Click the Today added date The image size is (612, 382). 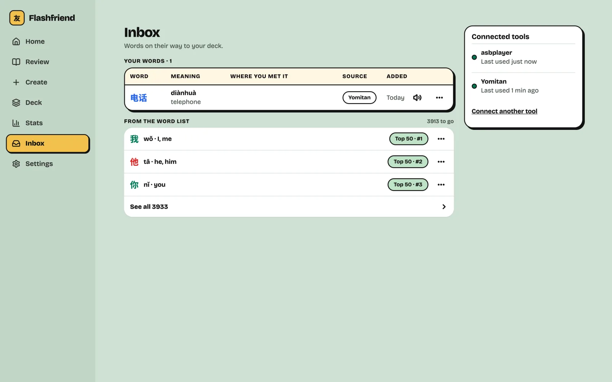(x=396, y=98)
